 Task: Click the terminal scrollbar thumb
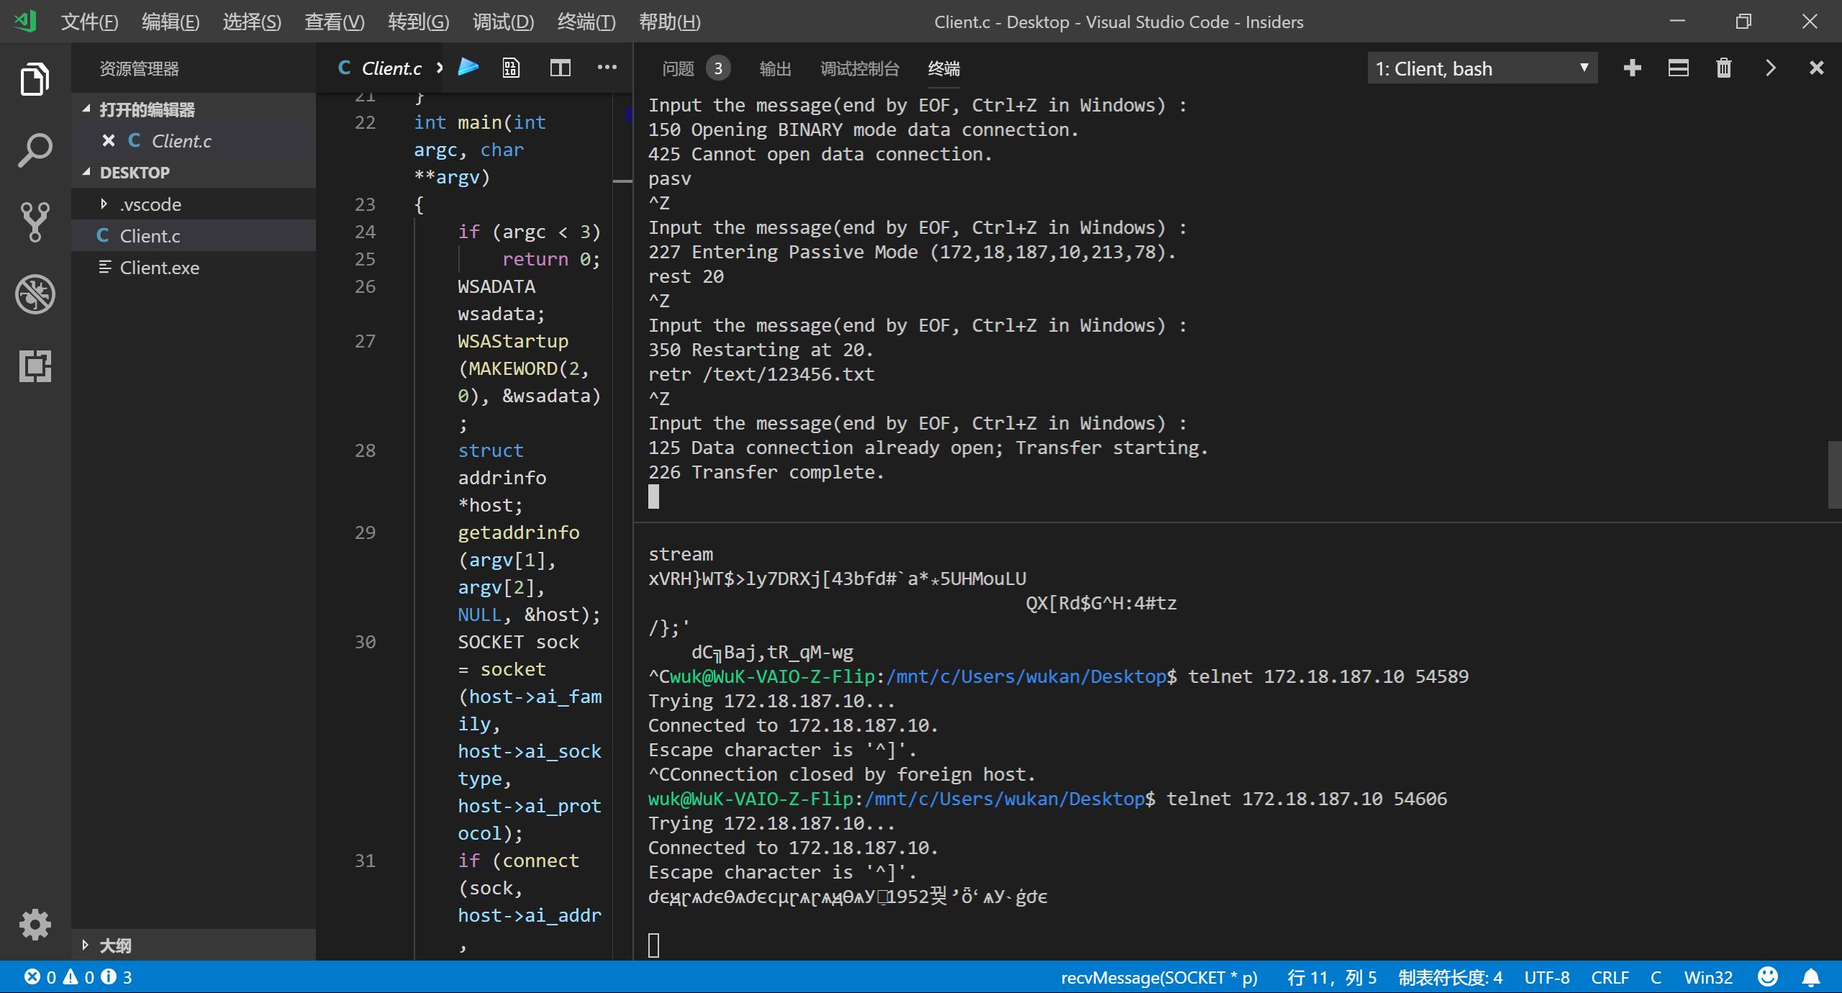pos(1834,475)
